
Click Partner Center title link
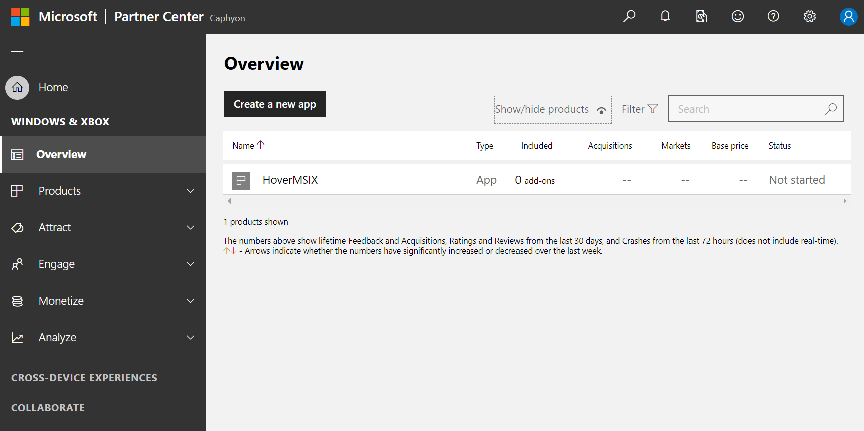coord(159,17)
